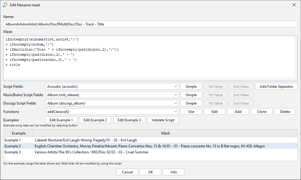Click the '+ ifnotempty(album,'/')' script line
The height and width of the screenshot is (180, 301).
29,44
